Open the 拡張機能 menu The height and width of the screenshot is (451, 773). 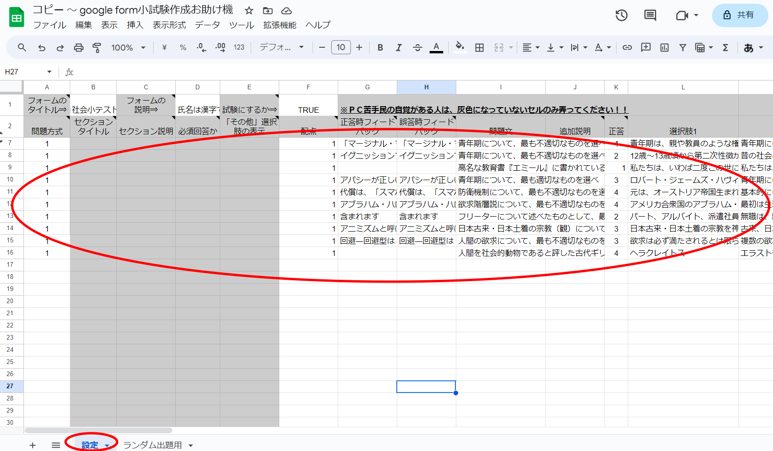(x=280, y=25)
